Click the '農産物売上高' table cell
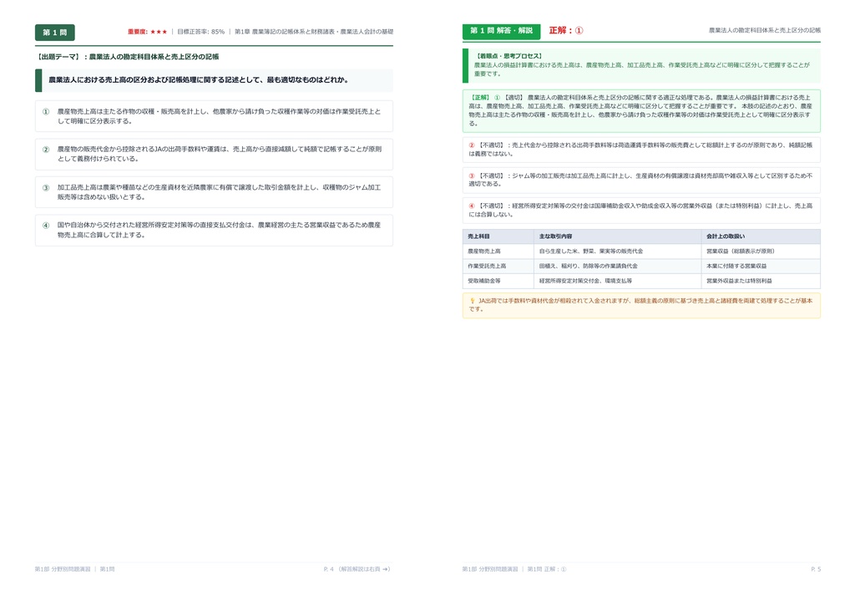Viewport: 855px width, 605px height. (x=498, y=252)
